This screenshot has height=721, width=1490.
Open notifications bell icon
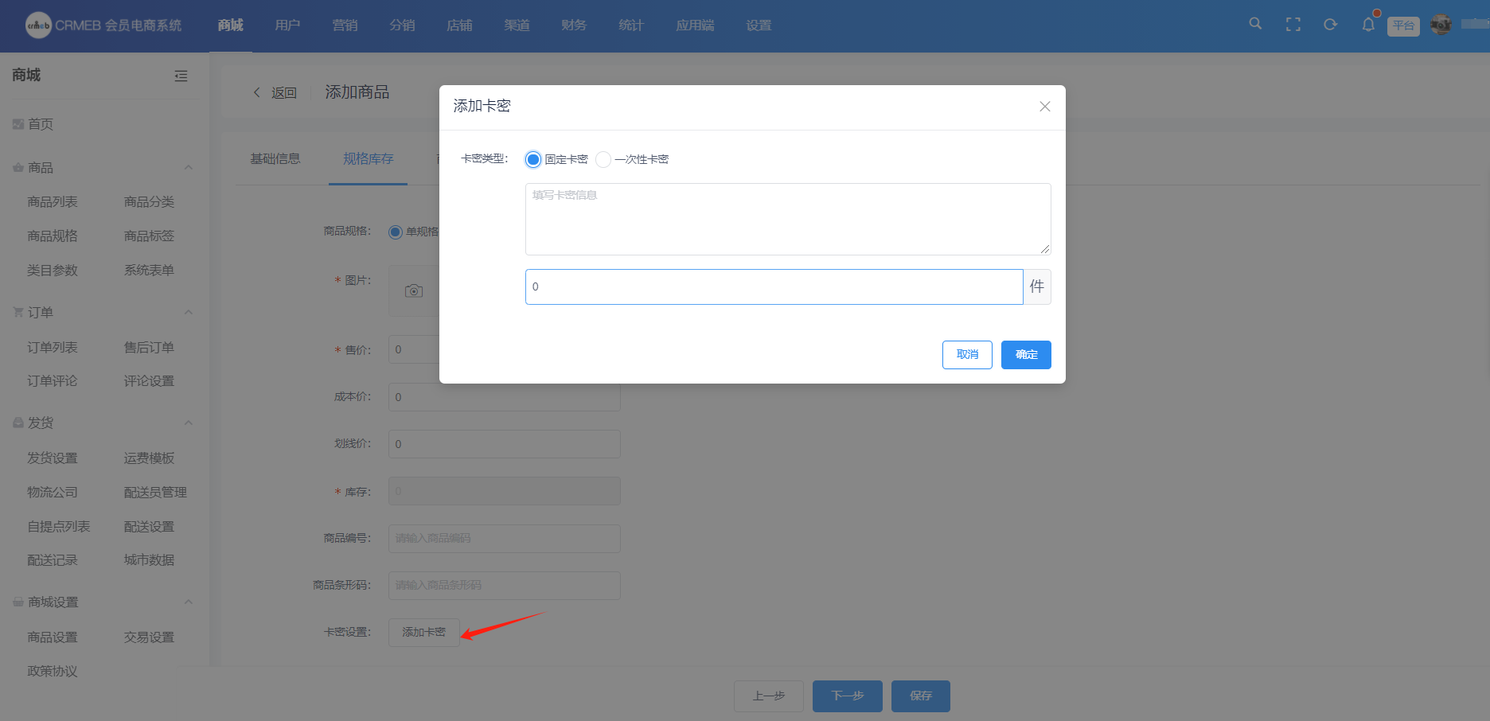click(x=1368, y=25)
